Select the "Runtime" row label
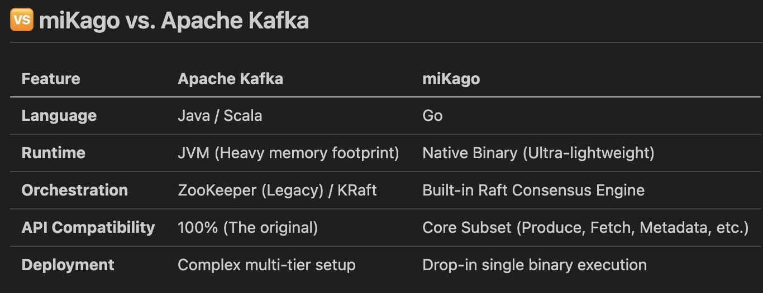This screenshot has width=763, height=293. point(54,153)
